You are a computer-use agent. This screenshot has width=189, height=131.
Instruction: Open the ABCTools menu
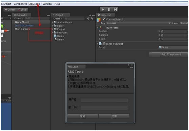pyautogui.click(x=35, y=4)
